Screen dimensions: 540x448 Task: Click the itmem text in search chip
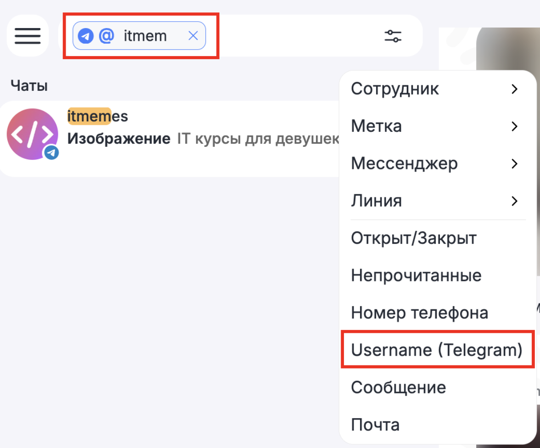pos(145,36)
